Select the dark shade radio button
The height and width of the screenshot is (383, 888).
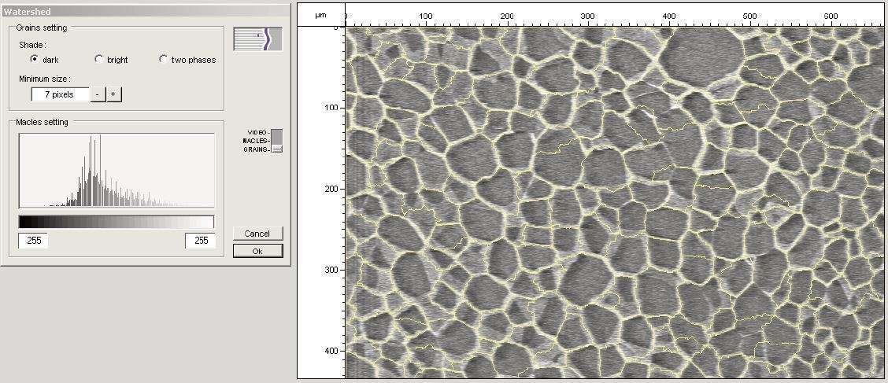pyautogui.click(x=35, y=59)
